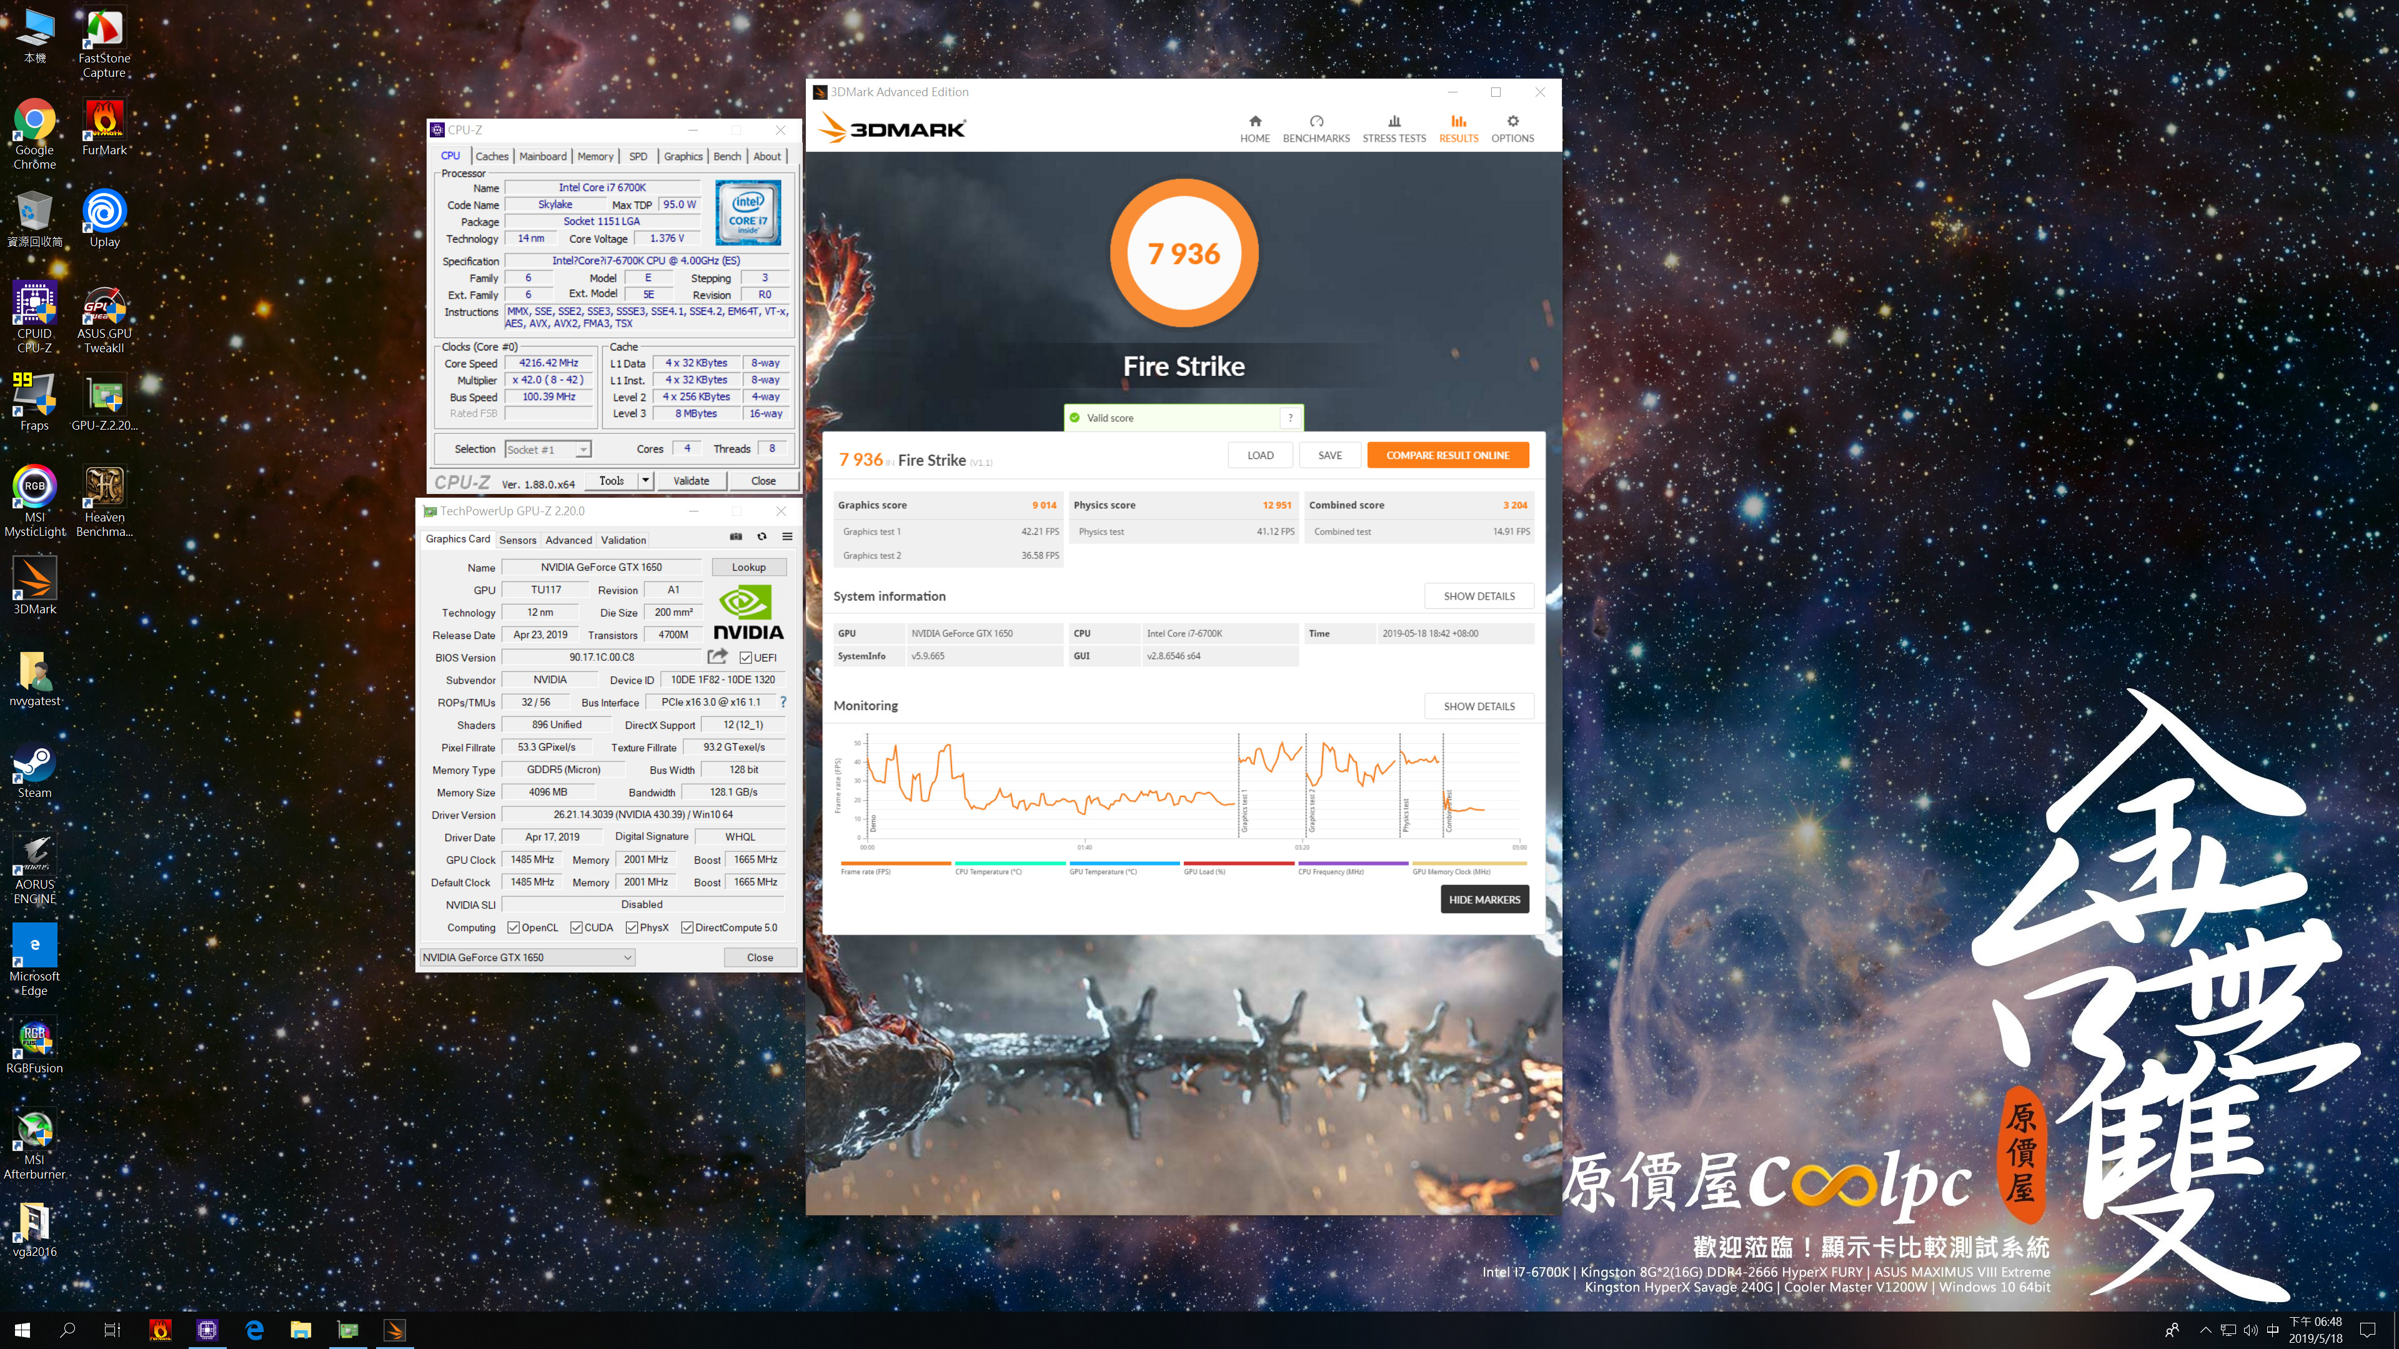This screenshot has width=2399, height=1349.
Task: Click HIDE MARKERS button
Action: 1484,899
